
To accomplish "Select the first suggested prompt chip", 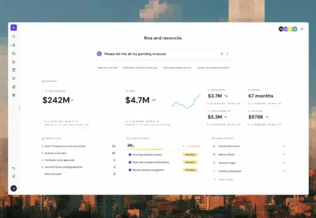I will point(108,68).
